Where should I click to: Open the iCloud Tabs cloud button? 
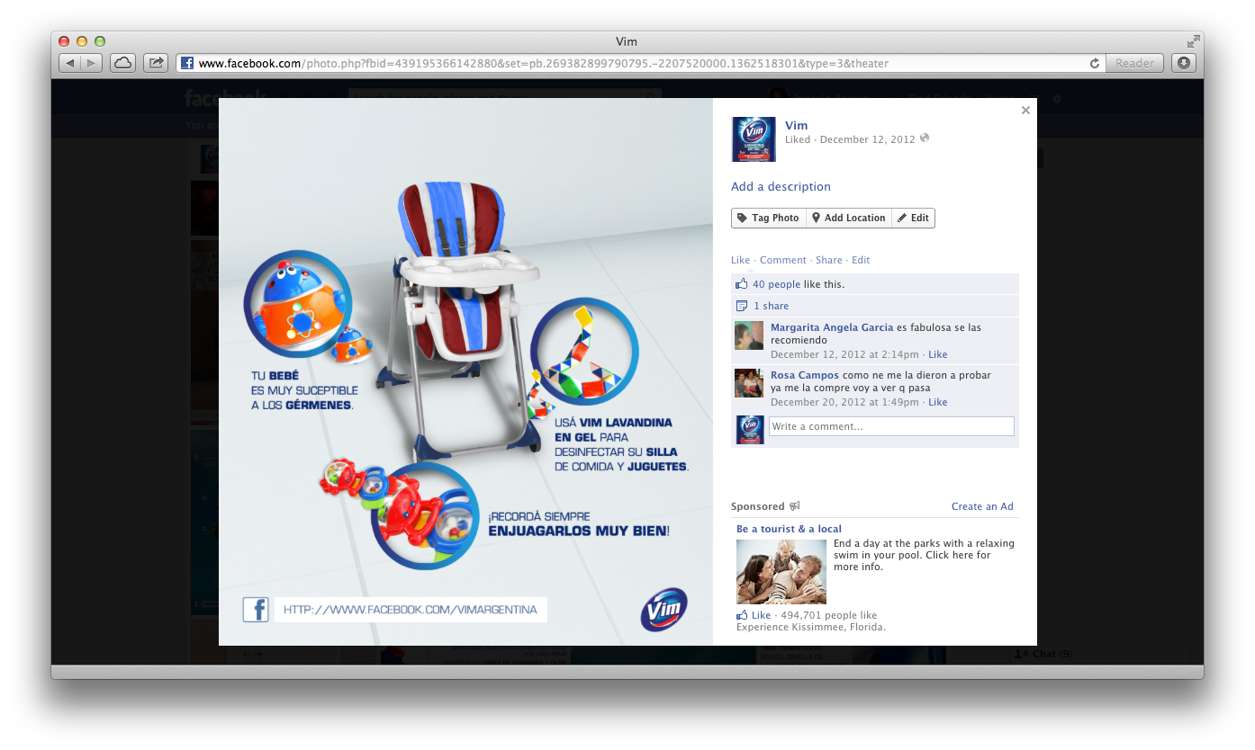[122, 63]
